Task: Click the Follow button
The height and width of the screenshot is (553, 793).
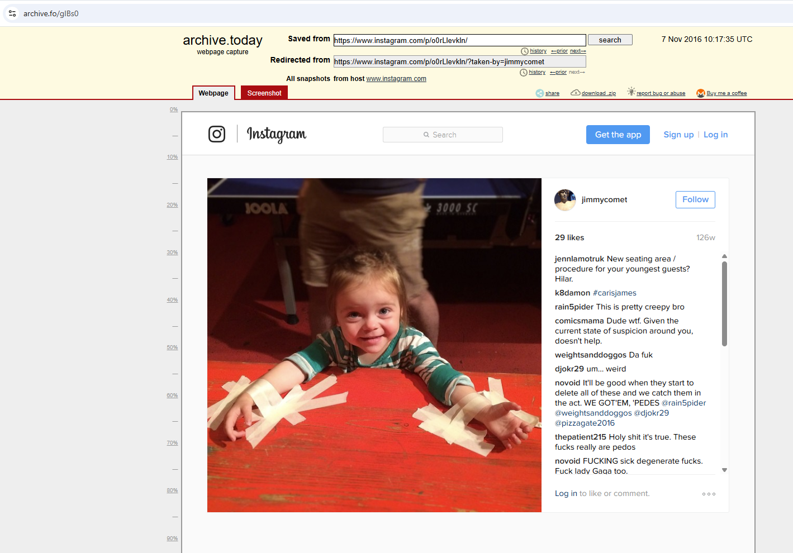Action: click(695, 199)
